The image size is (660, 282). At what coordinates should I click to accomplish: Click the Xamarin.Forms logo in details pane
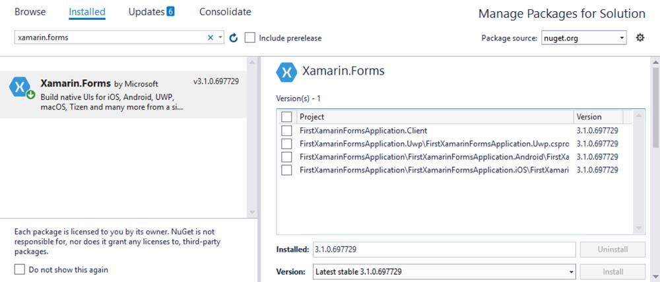286,71
